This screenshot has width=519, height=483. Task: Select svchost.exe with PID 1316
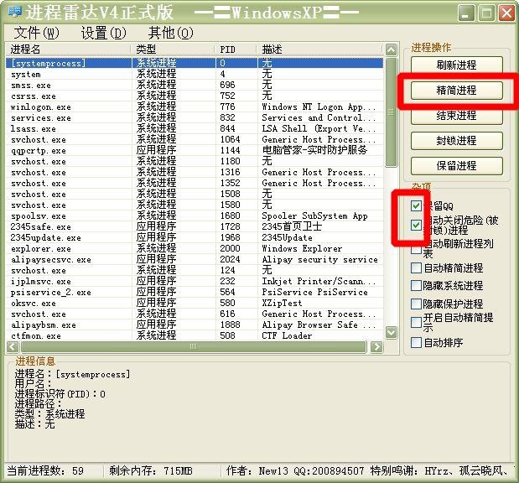195,172
